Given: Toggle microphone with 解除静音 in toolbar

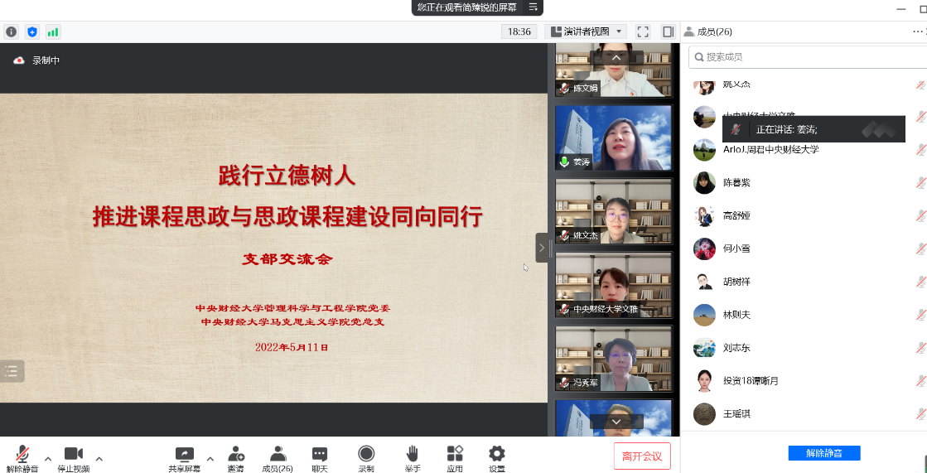Looking at the screenshot, I should (22, 457).
